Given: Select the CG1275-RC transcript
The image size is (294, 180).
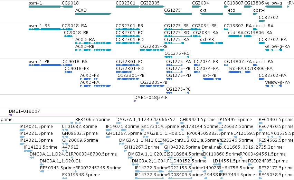Looking at the screenshot, I should (x=177, y=57).
